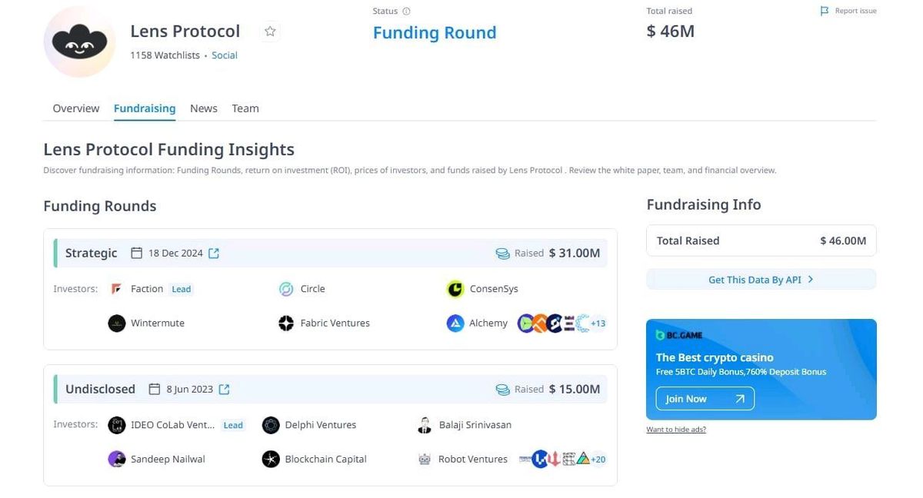
Task: Open the Faction investor name
Action: (x=147, y=289)
